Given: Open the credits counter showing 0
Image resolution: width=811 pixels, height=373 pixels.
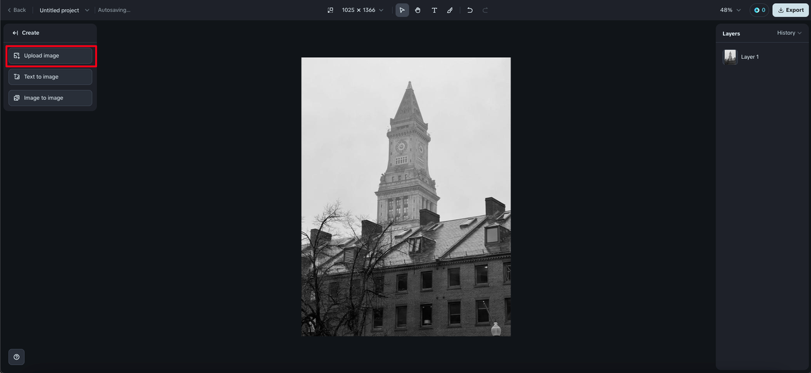Looking at the screenshot, I should 759,10.
